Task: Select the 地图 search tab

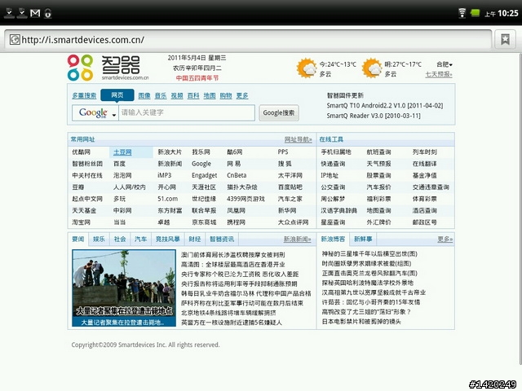Action: pyautogui.click(x=210, y=96)
